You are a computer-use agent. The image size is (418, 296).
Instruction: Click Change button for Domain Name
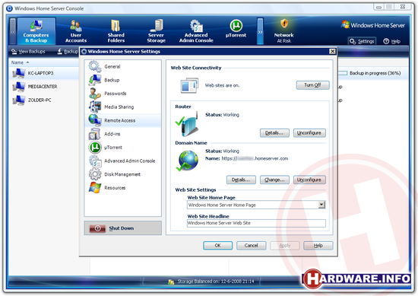pos(274,180)
